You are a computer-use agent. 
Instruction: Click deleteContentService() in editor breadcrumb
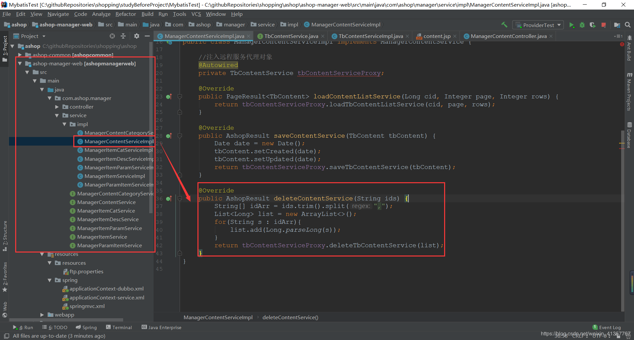click(x=290, y=318)
